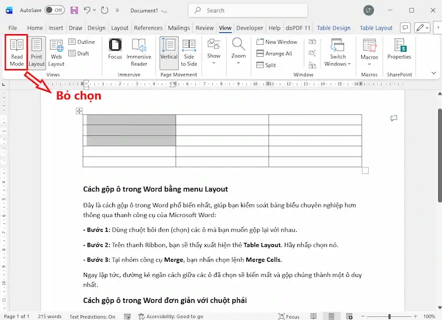Open the Insert tab
Viewport: 442px width, 320px height.
click(56, 28)
